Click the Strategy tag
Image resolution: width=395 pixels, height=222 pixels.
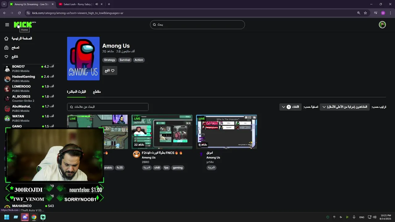point(110,60)
